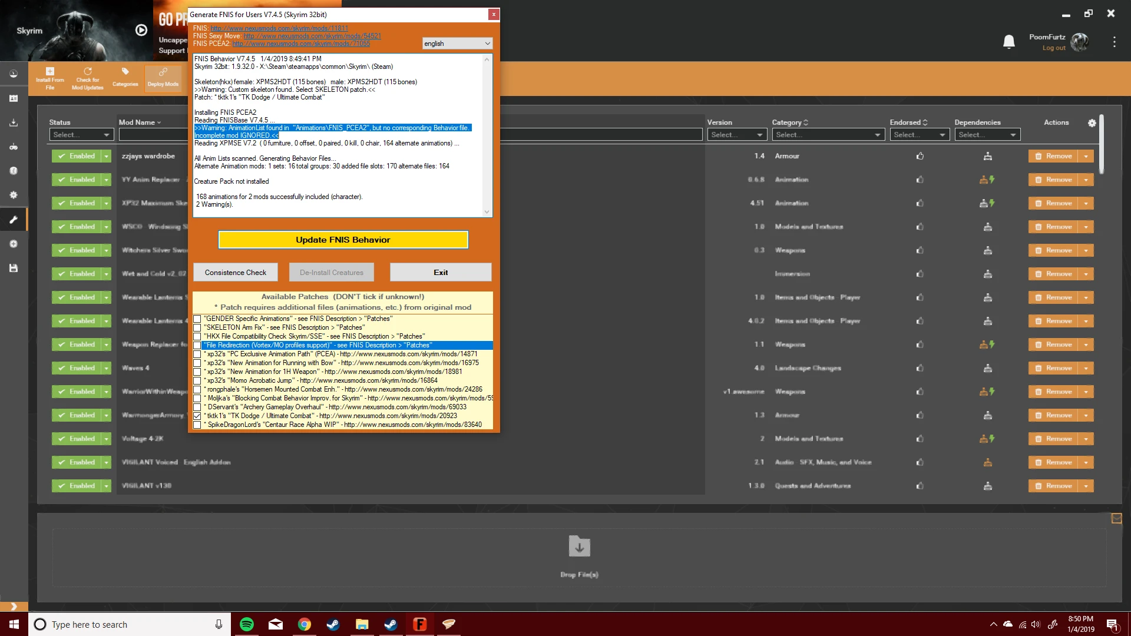The height and width of the screenshot is (636, 1131).
Task: Open File Explorer from the taskbar
Action: 362,624
